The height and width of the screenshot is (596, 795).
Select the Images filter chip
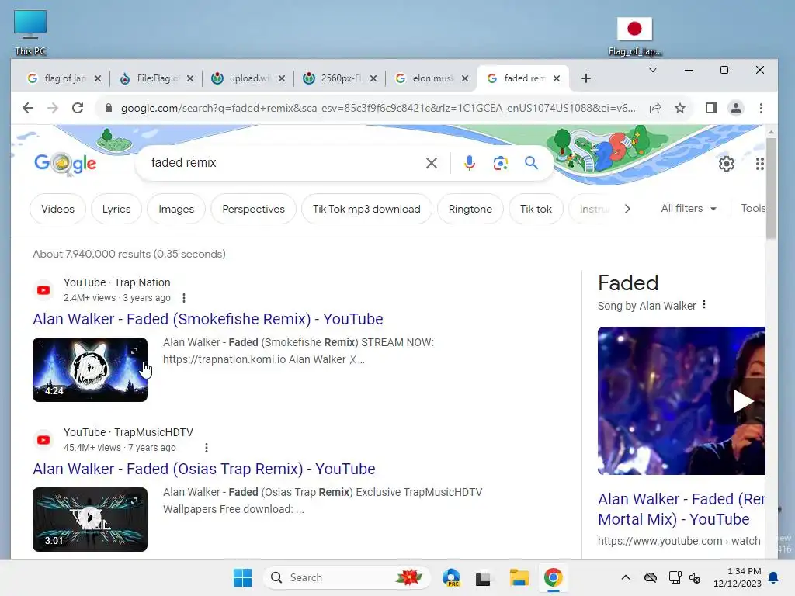(x=176, y=209)
